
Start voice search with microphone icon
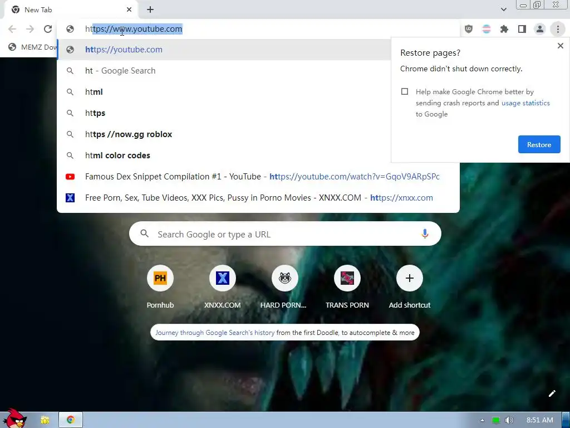click(425, 234)
